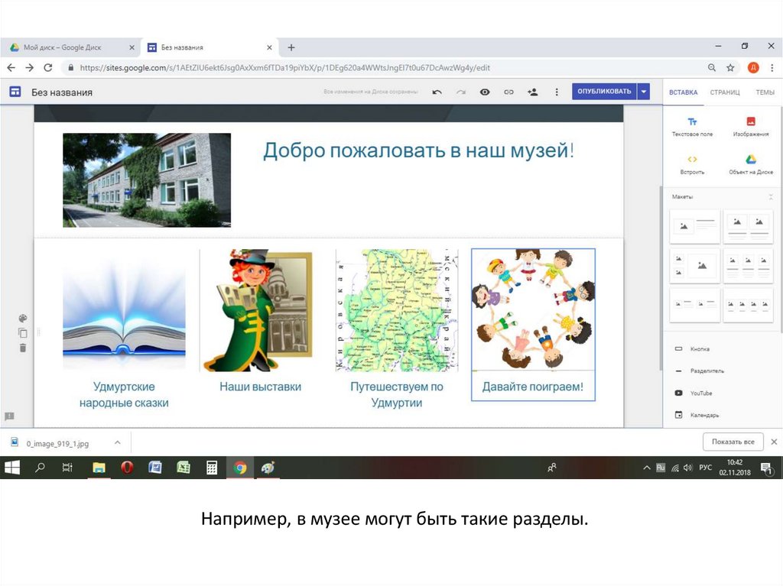Collapse the Макеты section
The height and width of the screenshot is (586, 783).
coord(771,196)
